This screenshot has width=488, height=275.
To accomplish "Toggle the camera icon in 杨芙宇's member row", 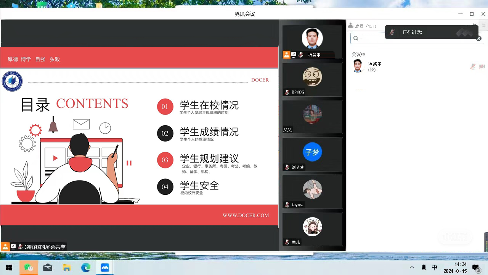I will (482, 66).
